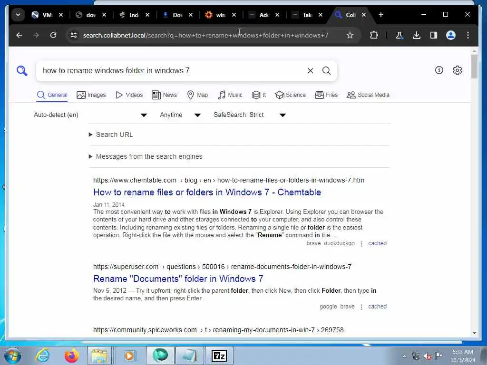Click the scrollbar down arrow
This screenshot has width=487, height=365.
pos(474,333)
